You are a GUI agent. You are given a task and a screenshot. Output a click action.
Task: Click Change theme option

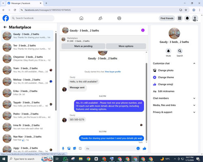(x=166, y=77)
